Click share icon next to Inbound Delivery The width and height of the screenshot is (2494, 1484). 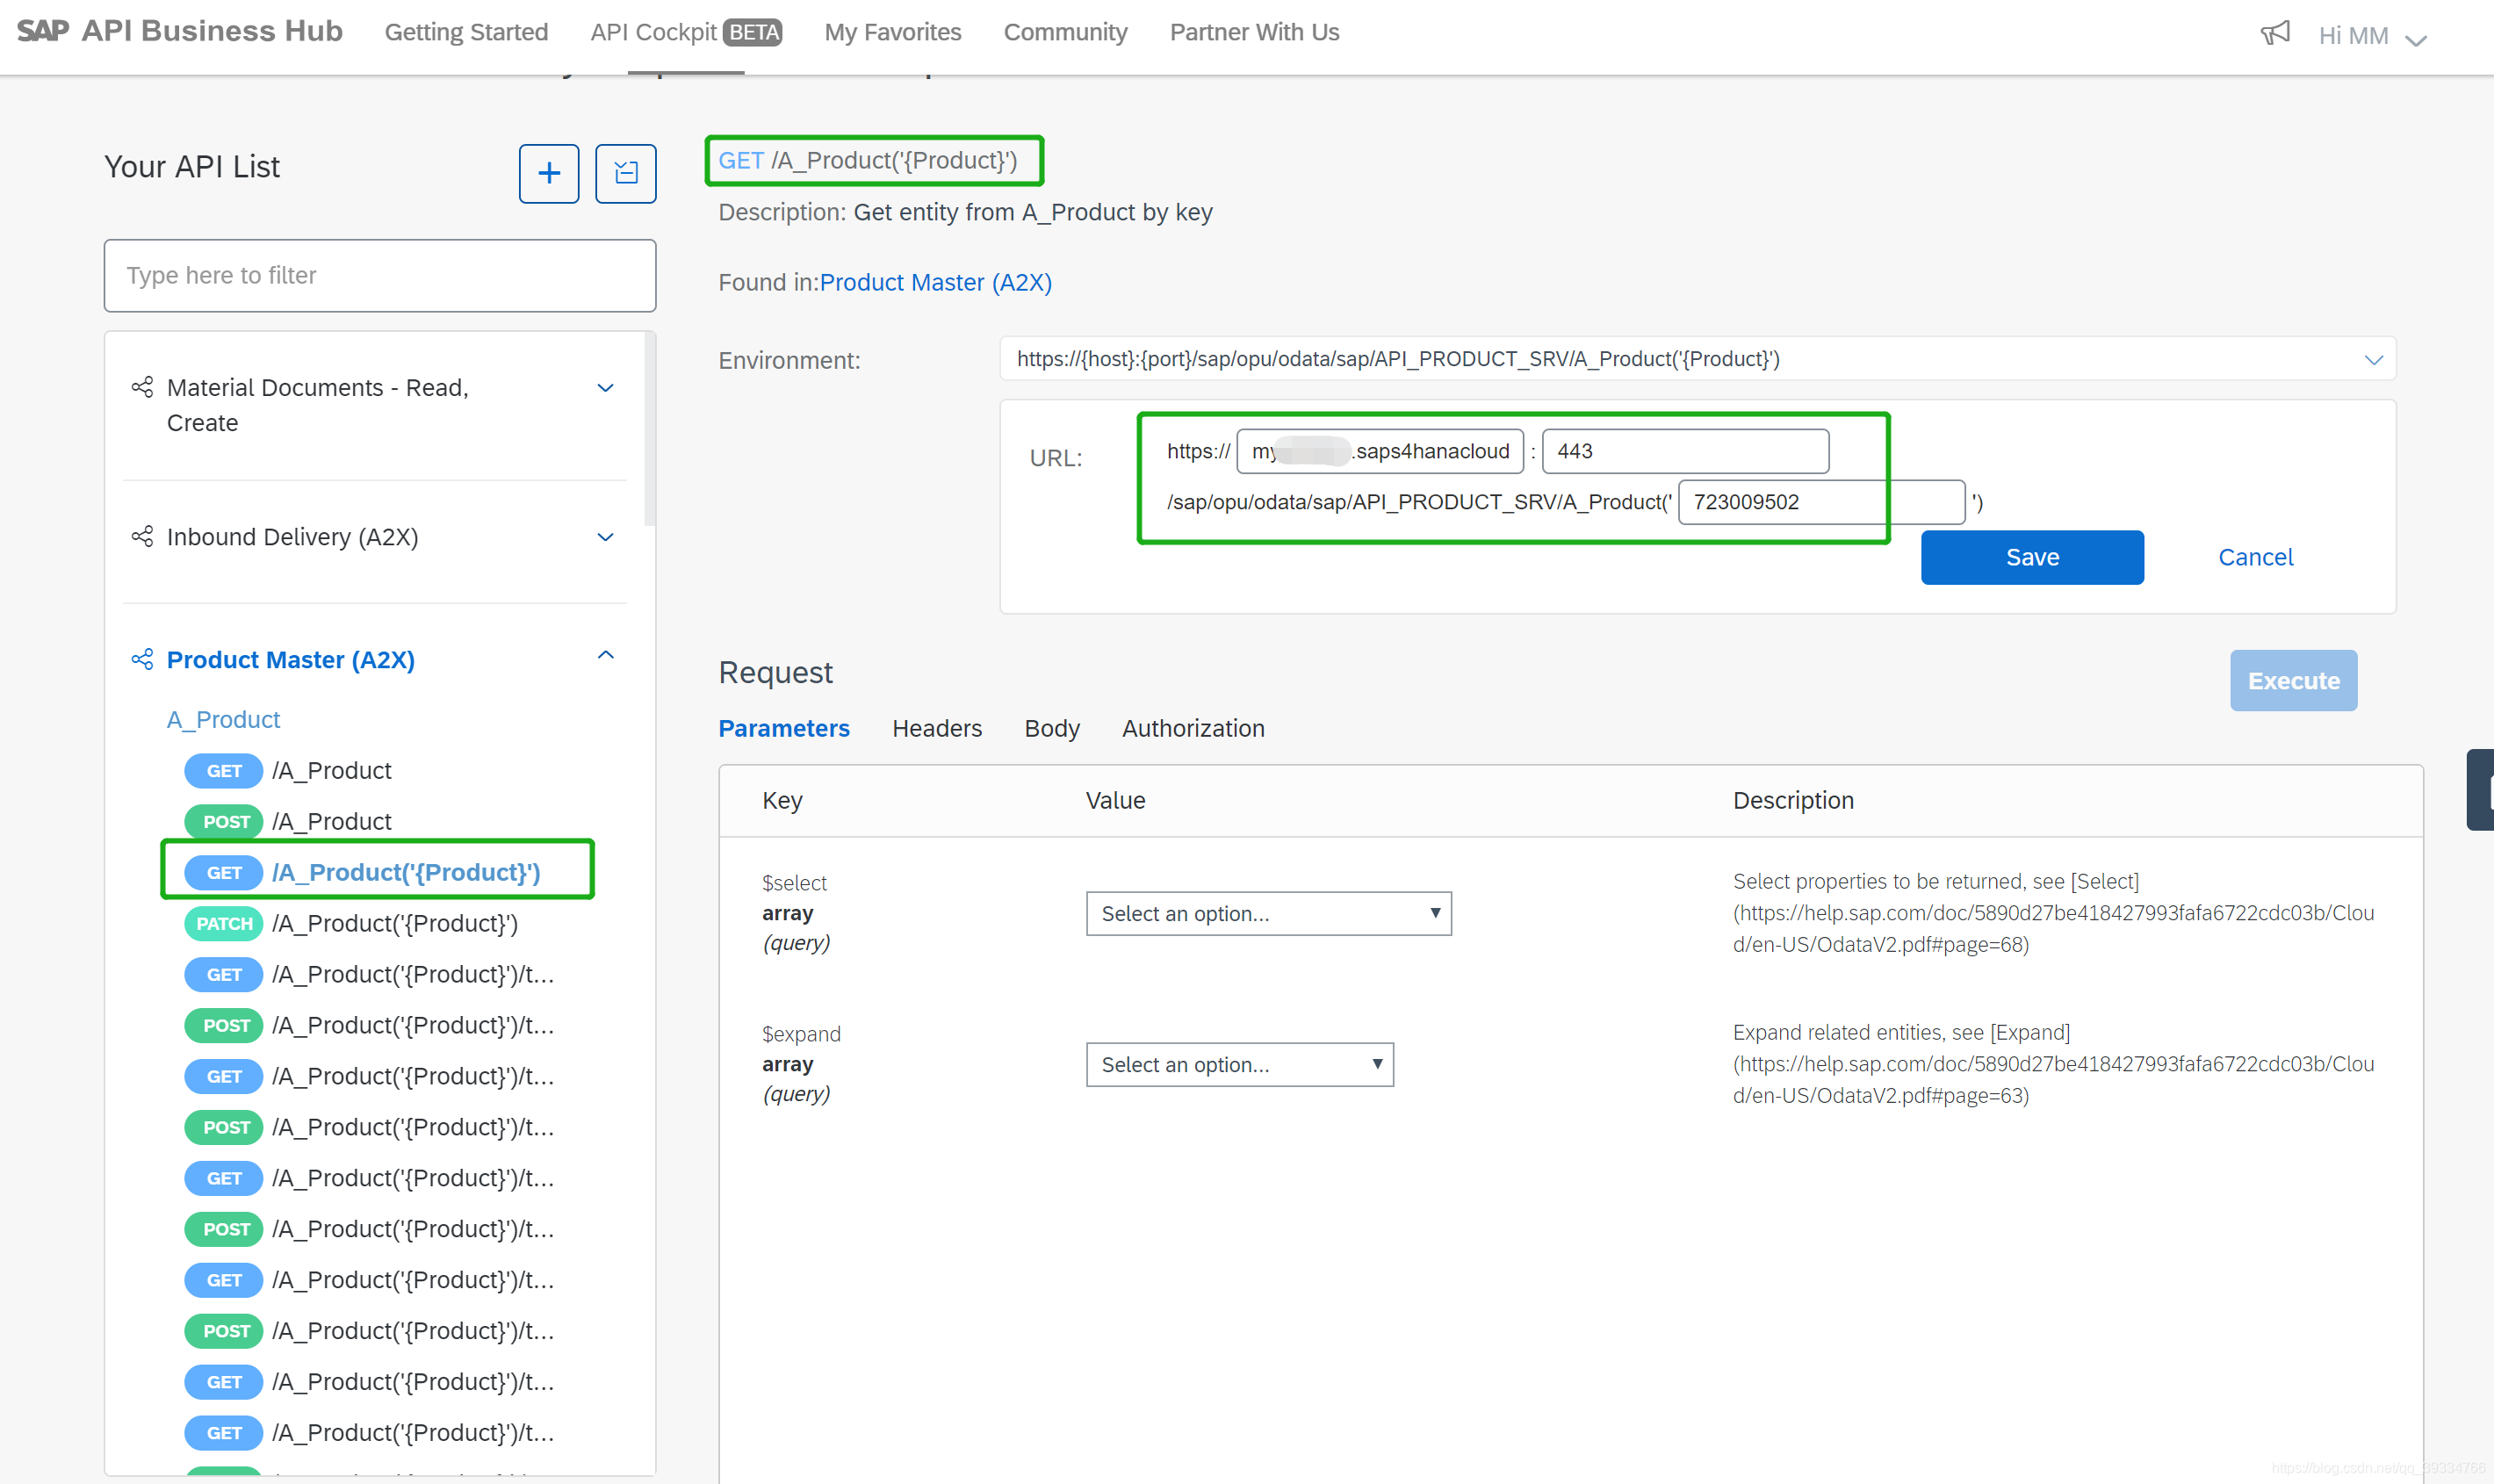pyautogui.click(x=142, y=537)
